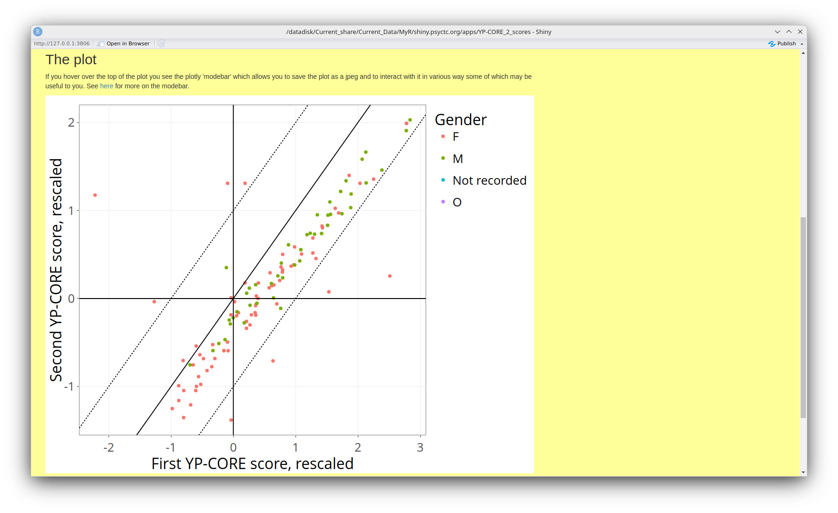Screen dimensions: 838x513
Task: Click the Open in Browser popout icon
Action: (x=101, y=43)
